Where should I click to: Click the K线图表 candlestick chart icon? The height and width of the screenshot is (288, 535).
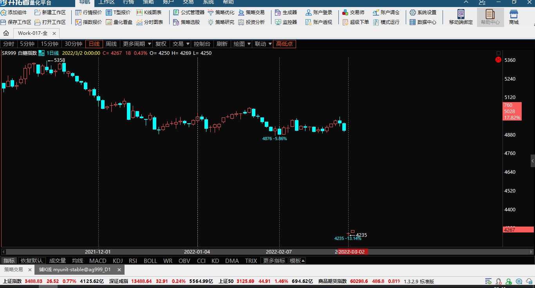[x=139, y=13]
